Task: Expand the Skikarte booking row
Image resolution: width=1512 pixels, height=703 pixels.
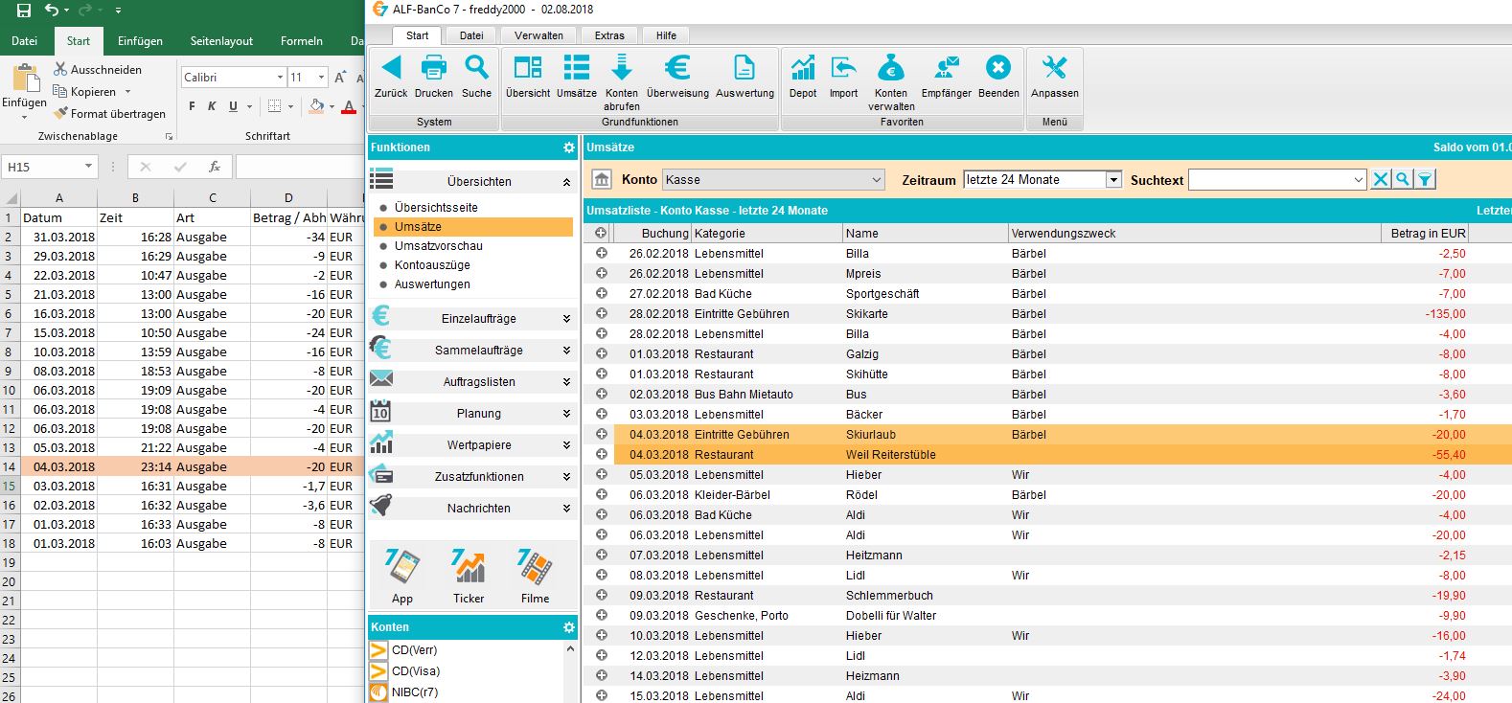Action: [x=602, y=313]
